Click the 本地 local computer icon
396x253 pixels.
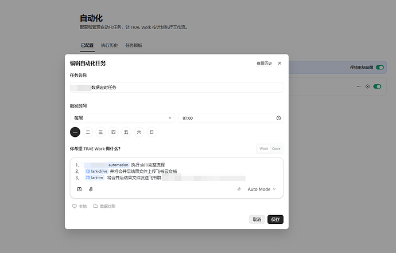(74, 206)
